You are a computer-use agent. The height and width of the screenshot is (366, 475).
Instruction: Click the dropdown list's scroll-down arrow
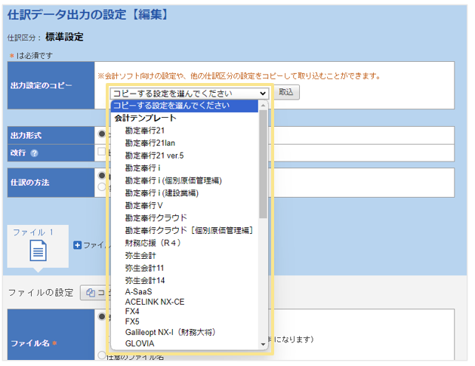pos(263,343)
